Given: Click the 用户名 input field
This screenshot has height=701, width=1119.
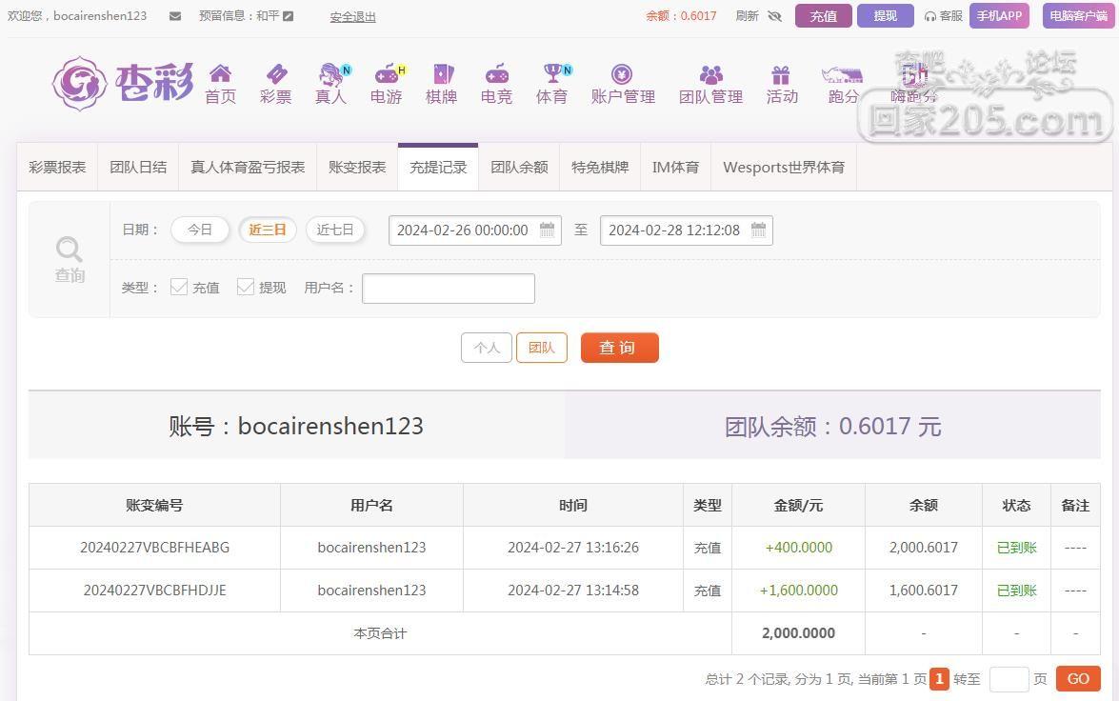Looking at the screenshot, I should pyautogui.click(x=449, y=289).
